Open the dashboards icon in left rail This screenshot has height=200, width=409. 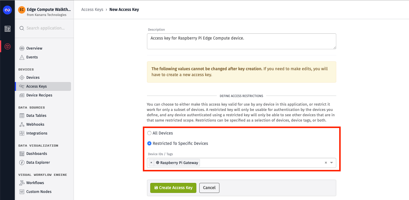[x=7, y=29]
